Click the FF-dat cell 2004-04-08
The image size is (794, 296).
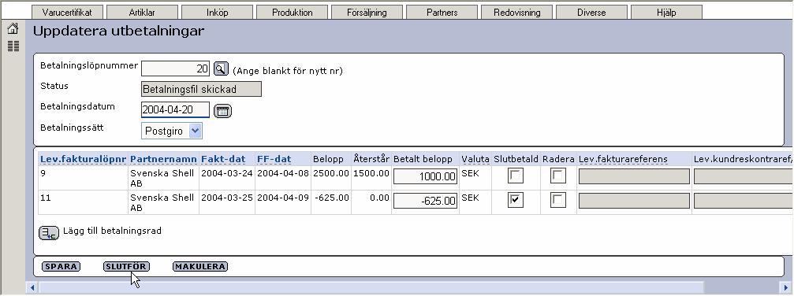click(x=283, y=173)
